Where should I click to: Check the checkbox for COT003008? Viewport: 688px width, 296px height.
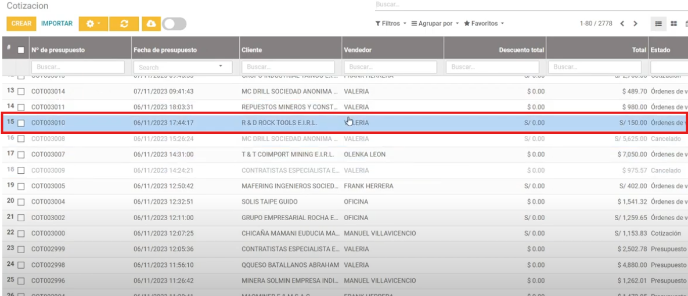point(21,139)
